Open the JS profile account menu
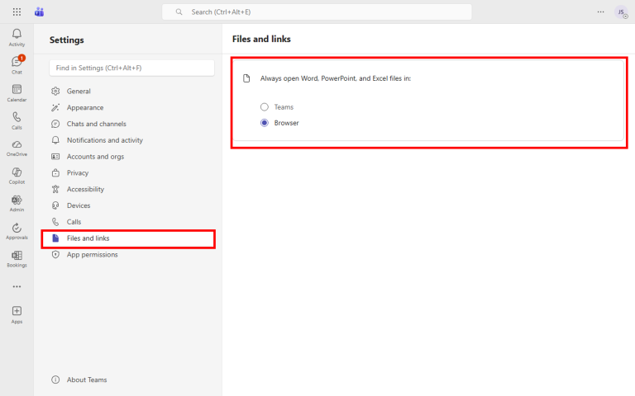Viewport: 635px width, 396px height. pos(620,12)
